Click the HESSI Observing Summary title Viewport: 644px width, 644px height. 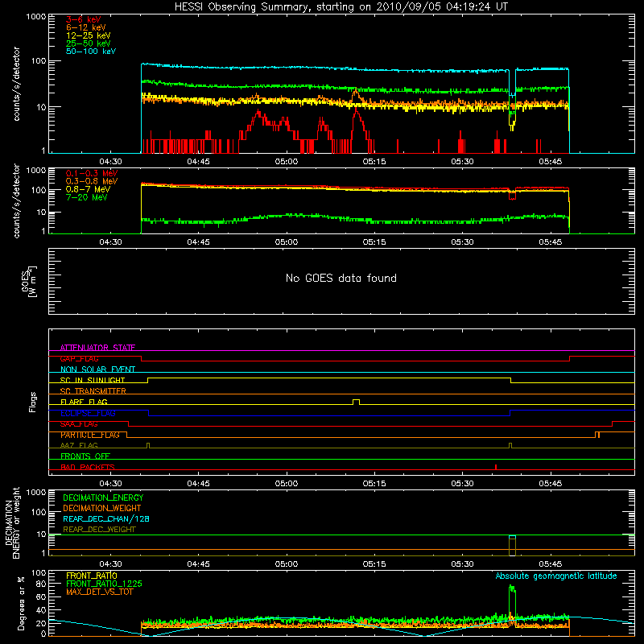point(341,7)
